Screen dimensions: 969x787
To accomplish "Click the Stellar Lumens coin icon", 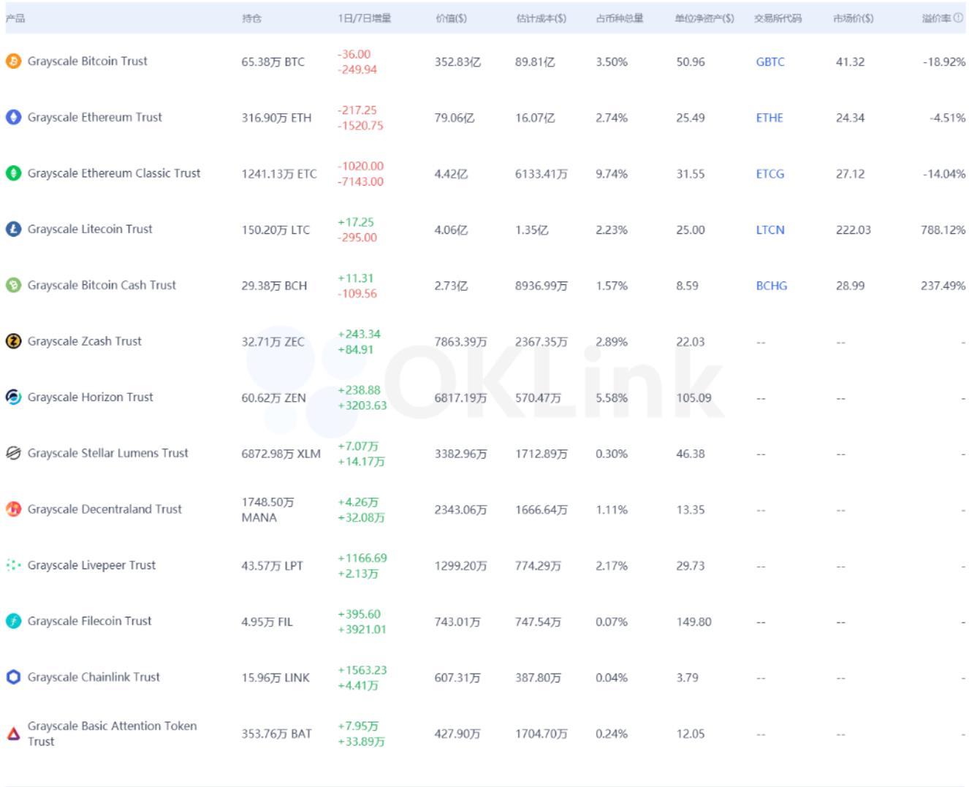I will click(x=13, y=453).
